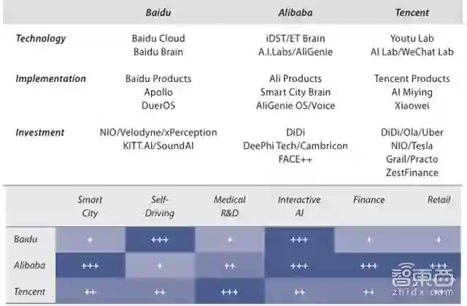
Task: Select the Alibaba column header at top
Action: coord(296,12)
